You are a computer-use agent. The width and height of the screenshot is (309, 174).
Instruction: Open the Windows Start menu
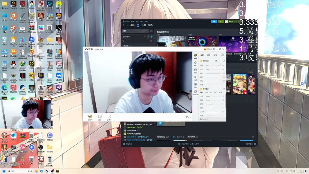[4, 171]
